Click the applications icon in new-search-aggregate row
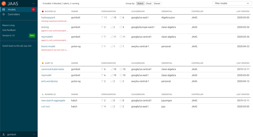The image size is (253, 137). coord(102,100)
